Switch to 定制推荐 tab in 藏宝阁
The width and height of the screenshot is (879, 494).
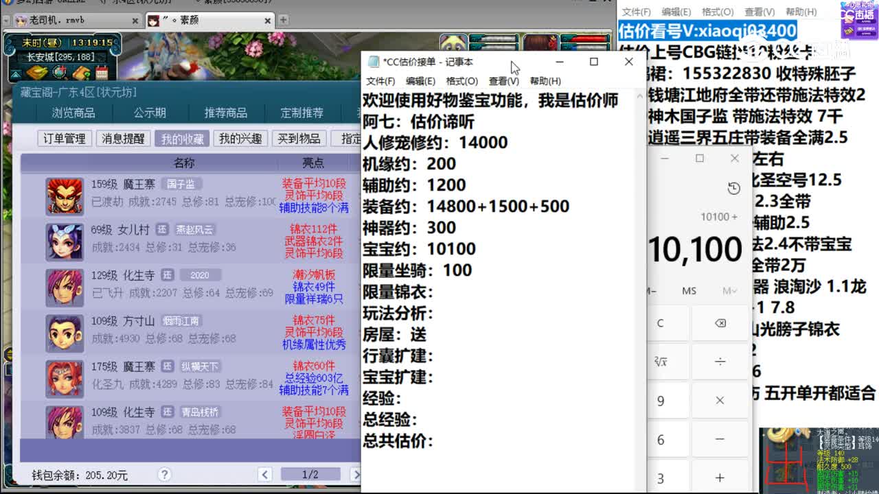(301, 113)
